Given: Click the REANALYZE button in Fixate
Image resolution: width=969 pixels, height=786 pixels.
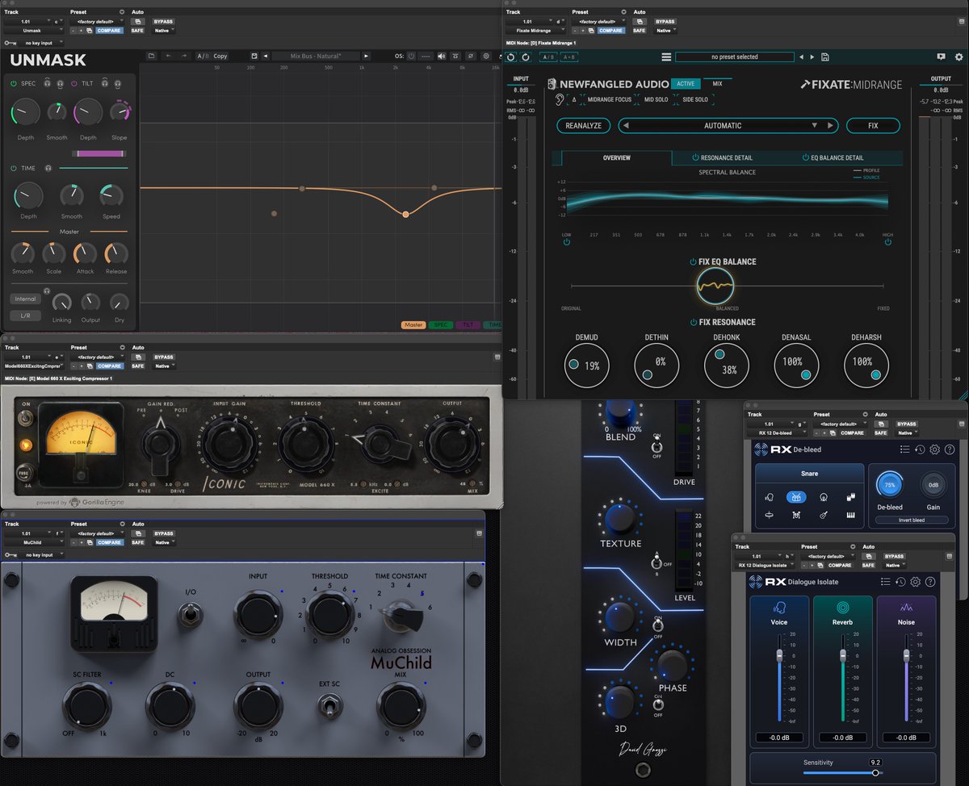Looking at the screenshot, I should pos(583,126).
